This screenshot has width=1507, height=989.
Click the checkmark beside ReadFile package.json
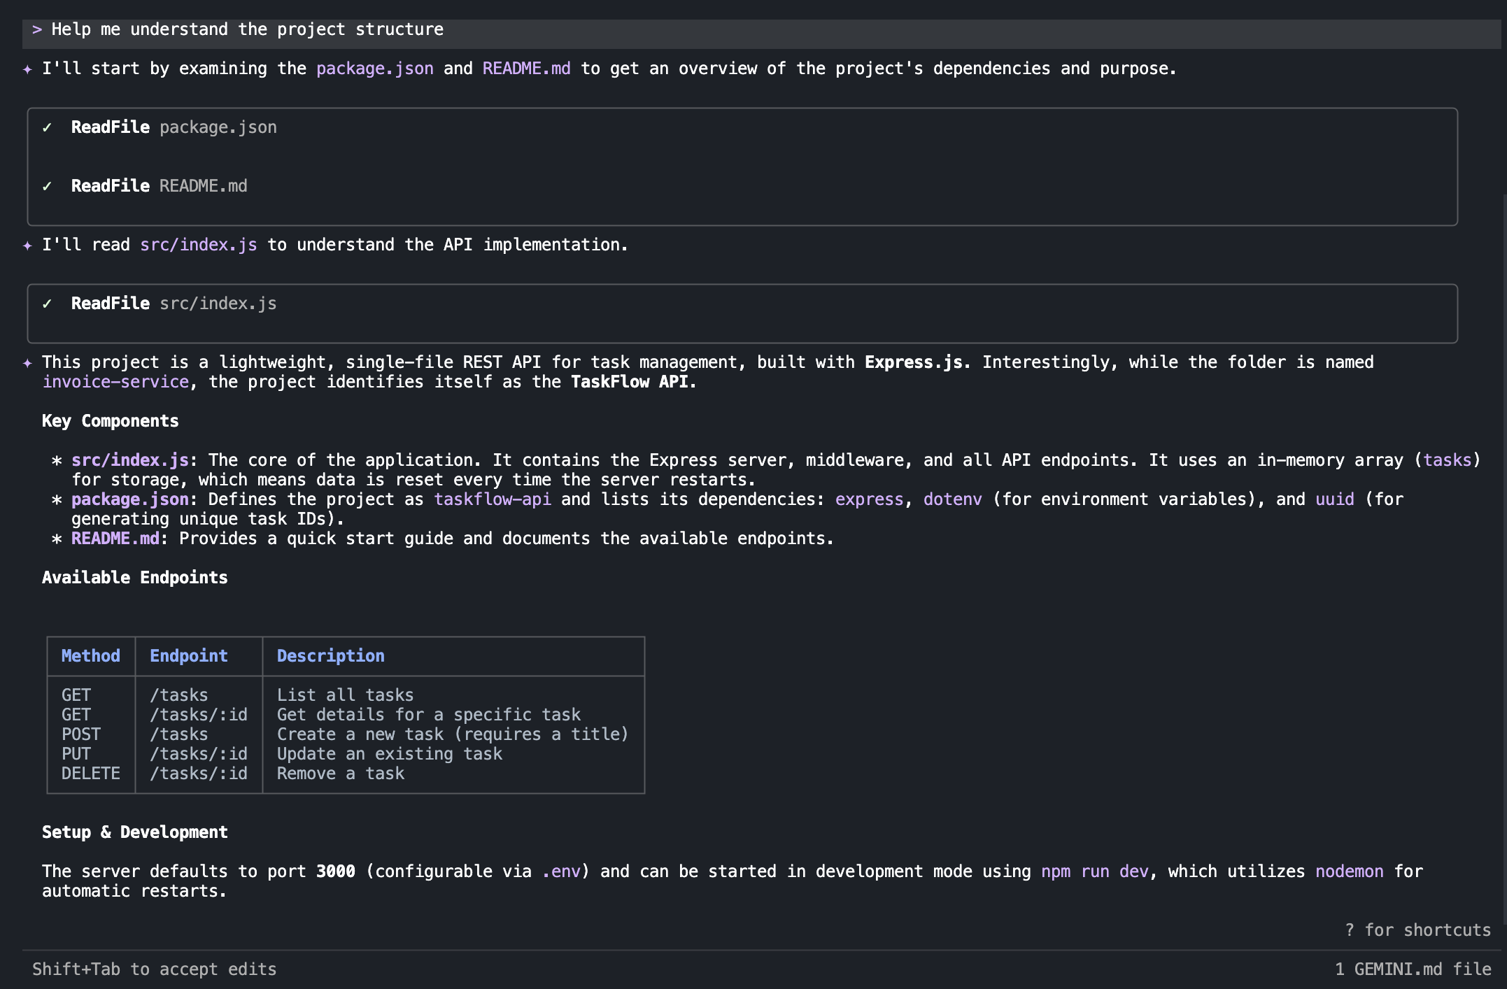[x=48, y=127]
